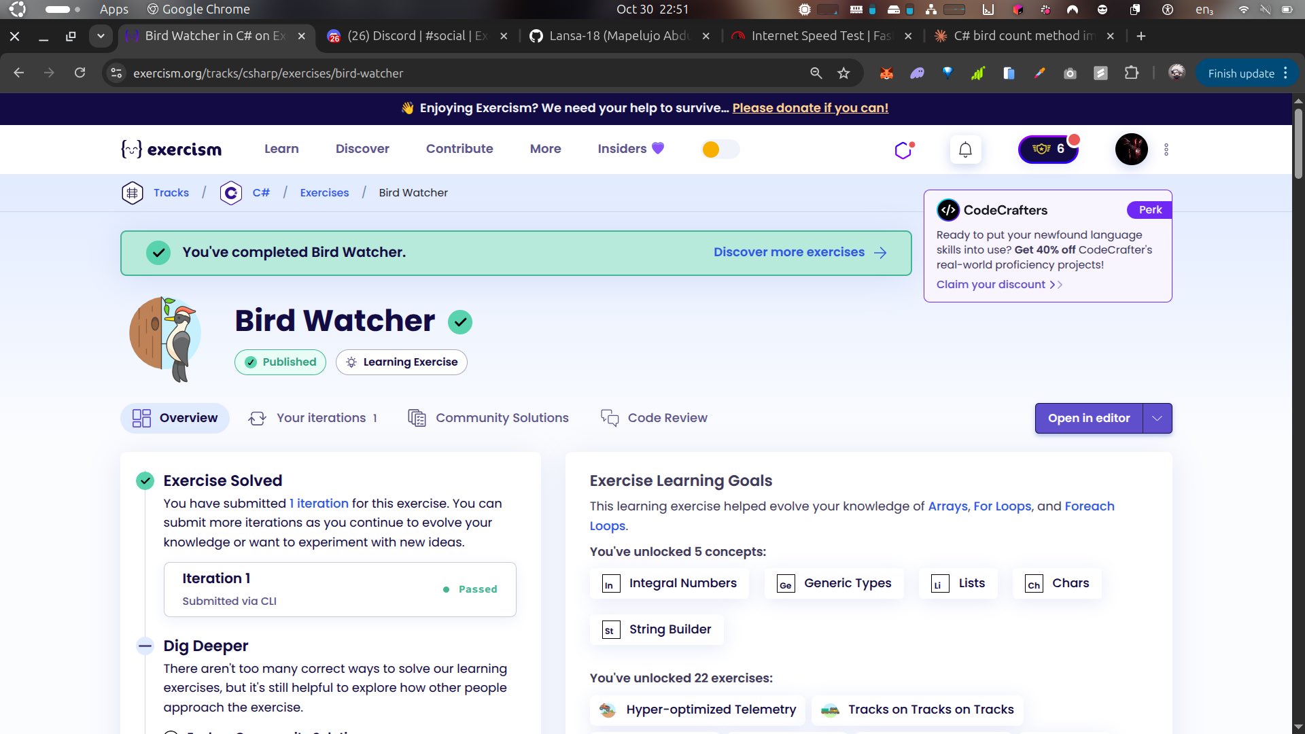Image resolution: width=1305 pixels, height=734 pixels.
Task: Click the page vertical scrollbar thumb
Action: coord(1298,143)
